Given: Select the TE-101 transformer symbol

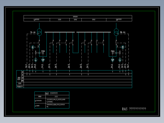Looking at the screenshot, I should (x=39, y=32).
